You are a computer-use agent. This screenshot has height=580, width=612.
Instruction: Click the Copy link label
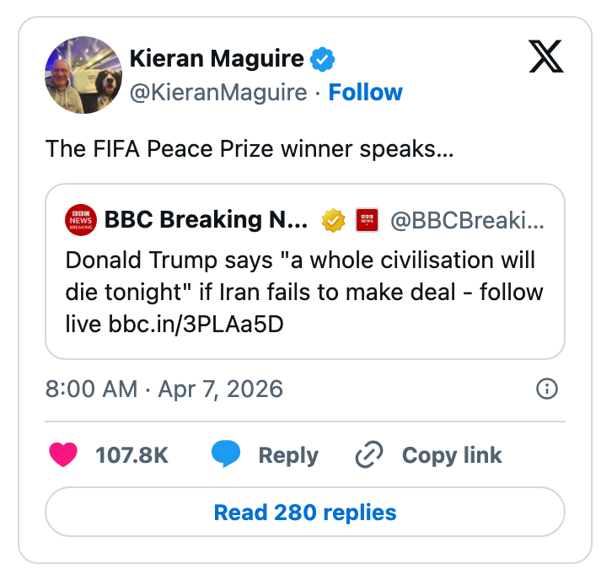[x=451, y=455]
